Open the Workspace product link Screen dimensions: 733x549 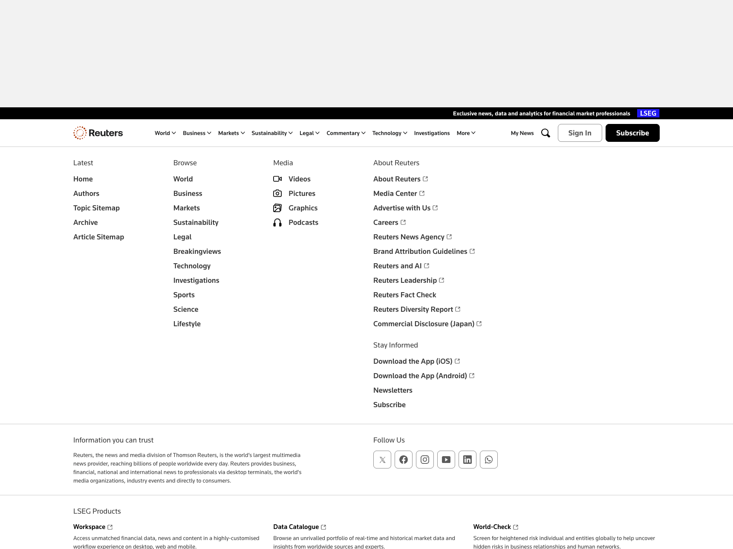pyautogui.click(x=89, y=527)
